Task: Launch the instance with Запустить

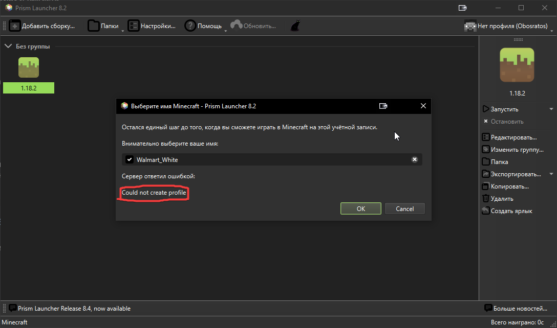Action: point(500,109)
